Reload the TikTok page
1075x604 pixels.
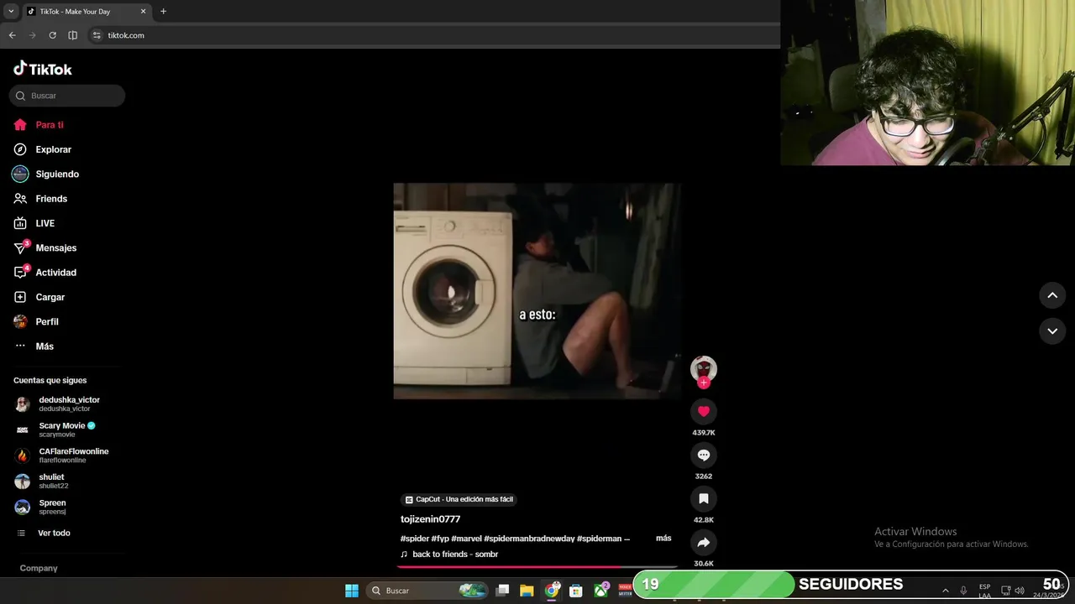[x=52, y=35]
